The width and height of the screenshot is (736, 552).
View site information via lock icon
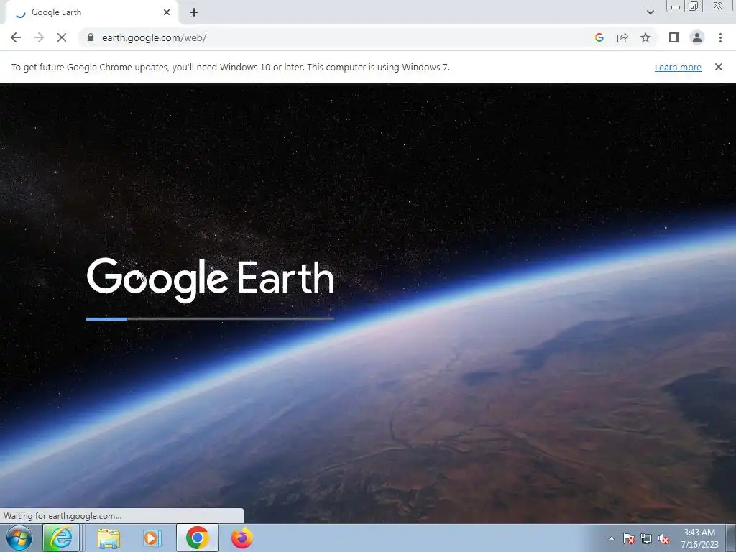click(x=91, y=37)
